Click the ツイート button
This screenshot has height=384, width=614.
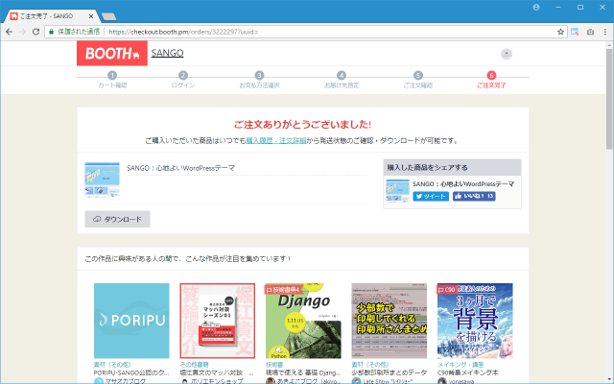431,196
